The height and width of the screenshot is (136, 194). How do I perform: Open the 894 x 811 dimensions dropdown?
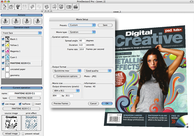coord(66,91)
